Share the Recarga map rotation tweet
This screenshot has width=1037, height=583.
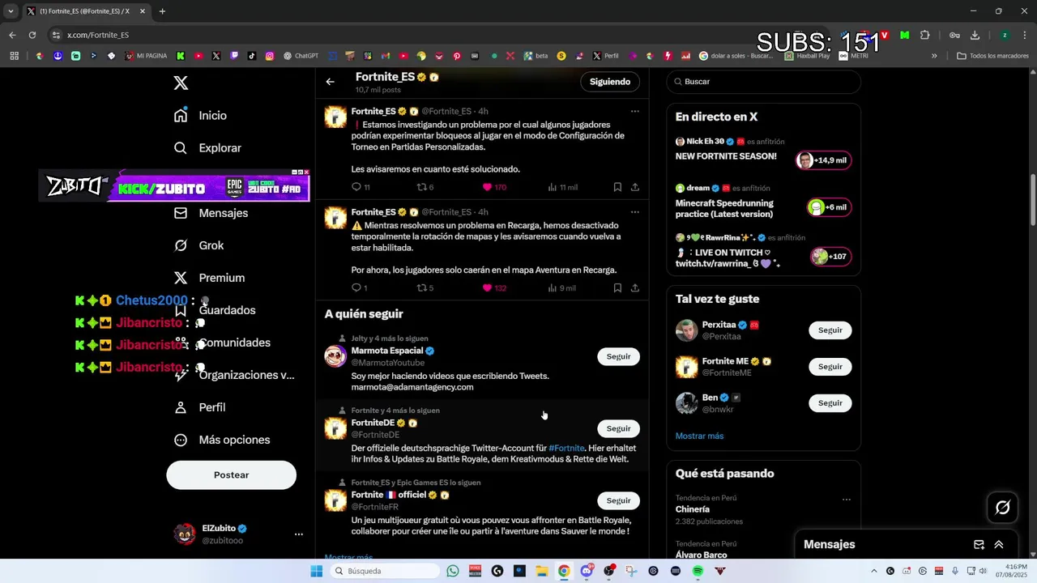click(635, 287)
